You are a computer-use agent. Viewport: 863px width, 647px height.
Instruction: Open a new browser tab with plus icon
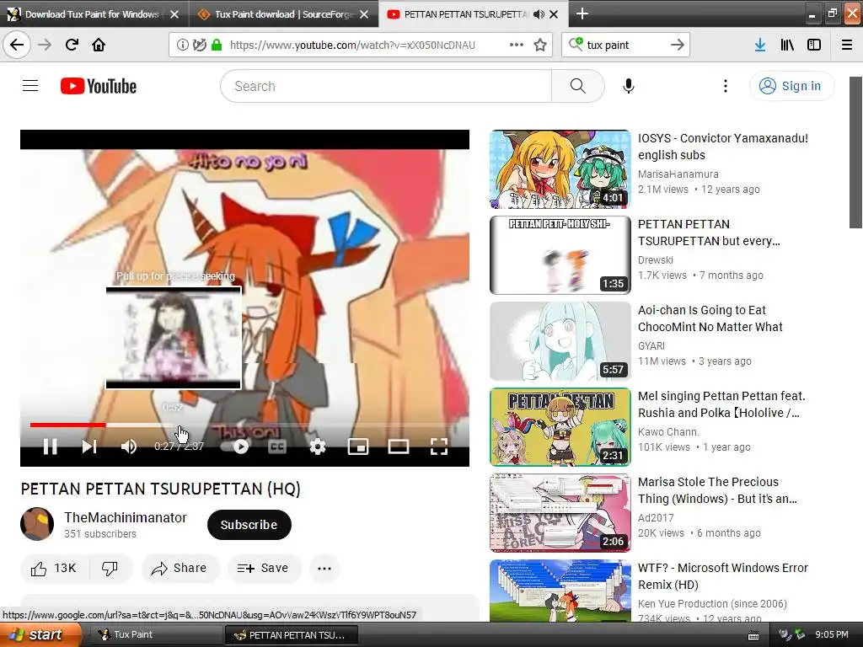tap(582, 13)
